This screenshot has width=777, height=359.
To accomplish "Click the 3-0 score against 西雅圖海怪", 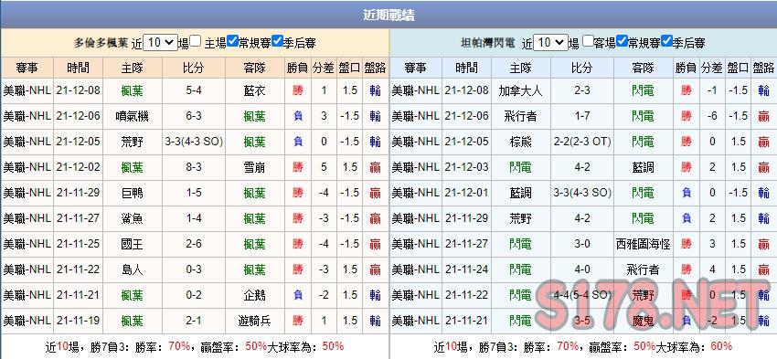I will (582, 244).
